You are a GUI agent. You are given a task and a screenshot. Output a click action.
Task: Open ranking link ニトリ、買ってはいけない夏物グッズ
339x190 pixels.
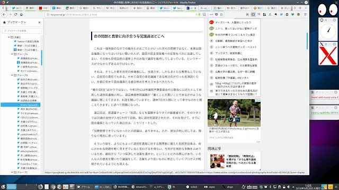236,28
